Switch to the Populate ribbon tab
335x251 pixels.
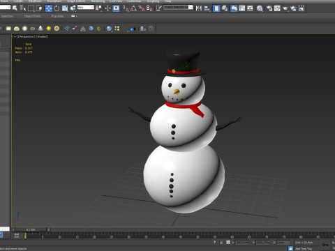coord(57,16)
